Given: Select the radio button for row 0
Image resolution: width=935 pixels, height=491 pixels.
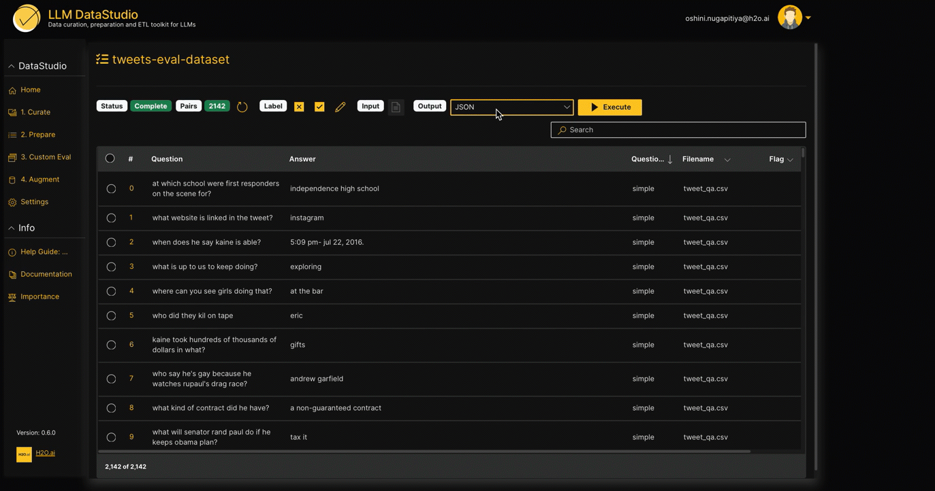Looking at the screenshot, I should [111, 189].
